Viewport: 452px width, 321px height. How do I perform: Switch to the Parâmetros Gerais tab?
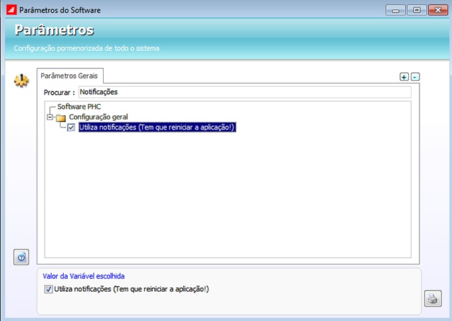[68, 76]
